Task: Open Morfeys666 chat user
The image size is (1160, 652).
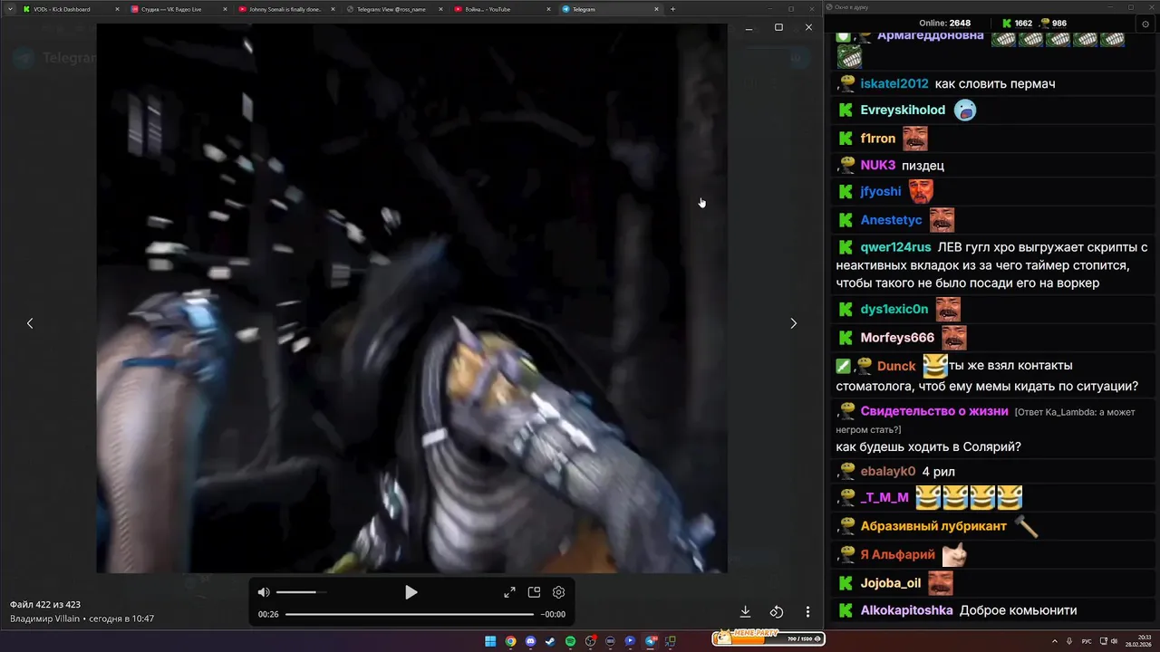Action: pos(897,338)
